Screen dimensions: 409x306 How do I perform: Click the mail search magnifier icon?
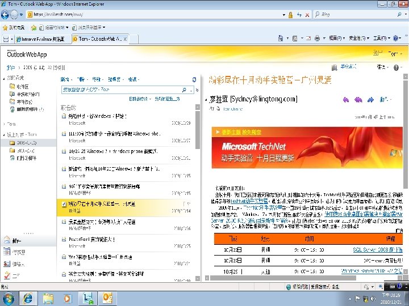184,90
